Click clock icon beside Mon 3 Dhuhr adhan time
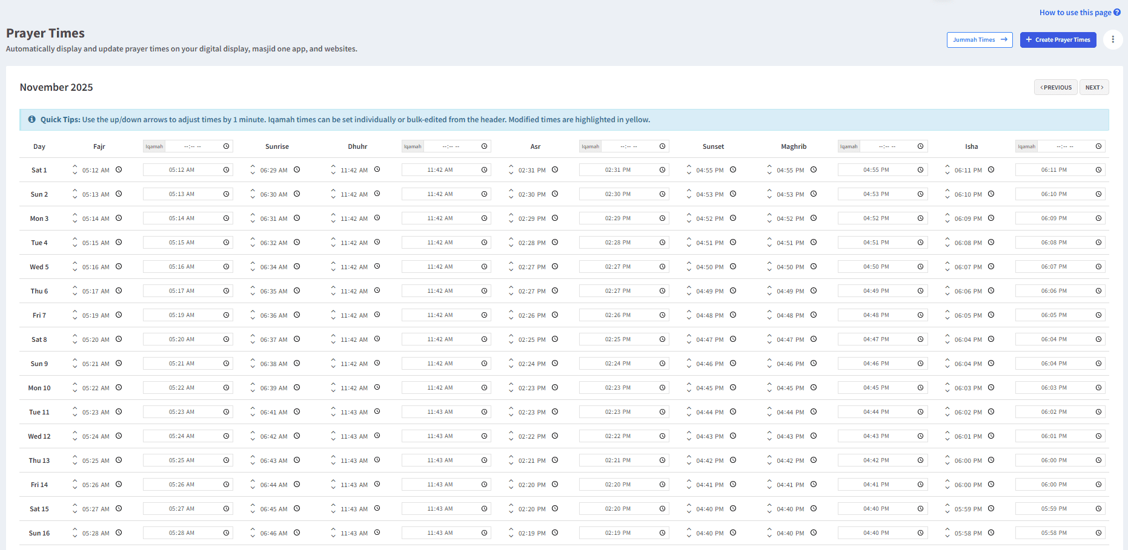 [377, 218]
